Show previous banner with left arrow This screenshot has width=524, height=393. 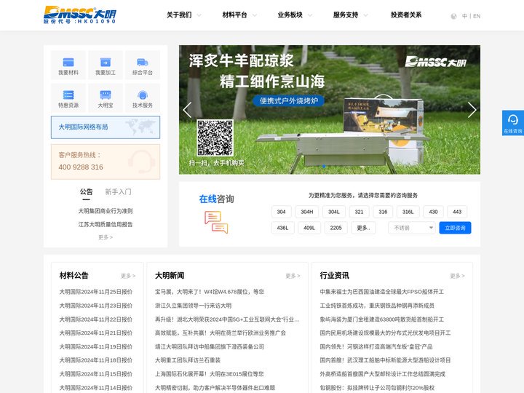tap(187, 110)
